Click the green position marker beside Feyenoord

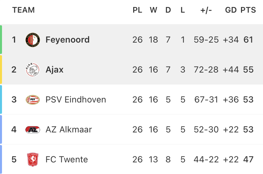pyautogui.click(x=1, y=40)
